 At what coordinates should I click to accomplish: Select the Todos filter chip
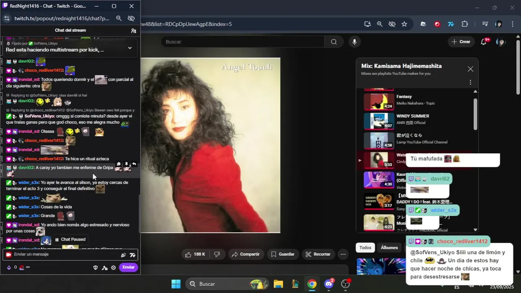tap(365, 247)
